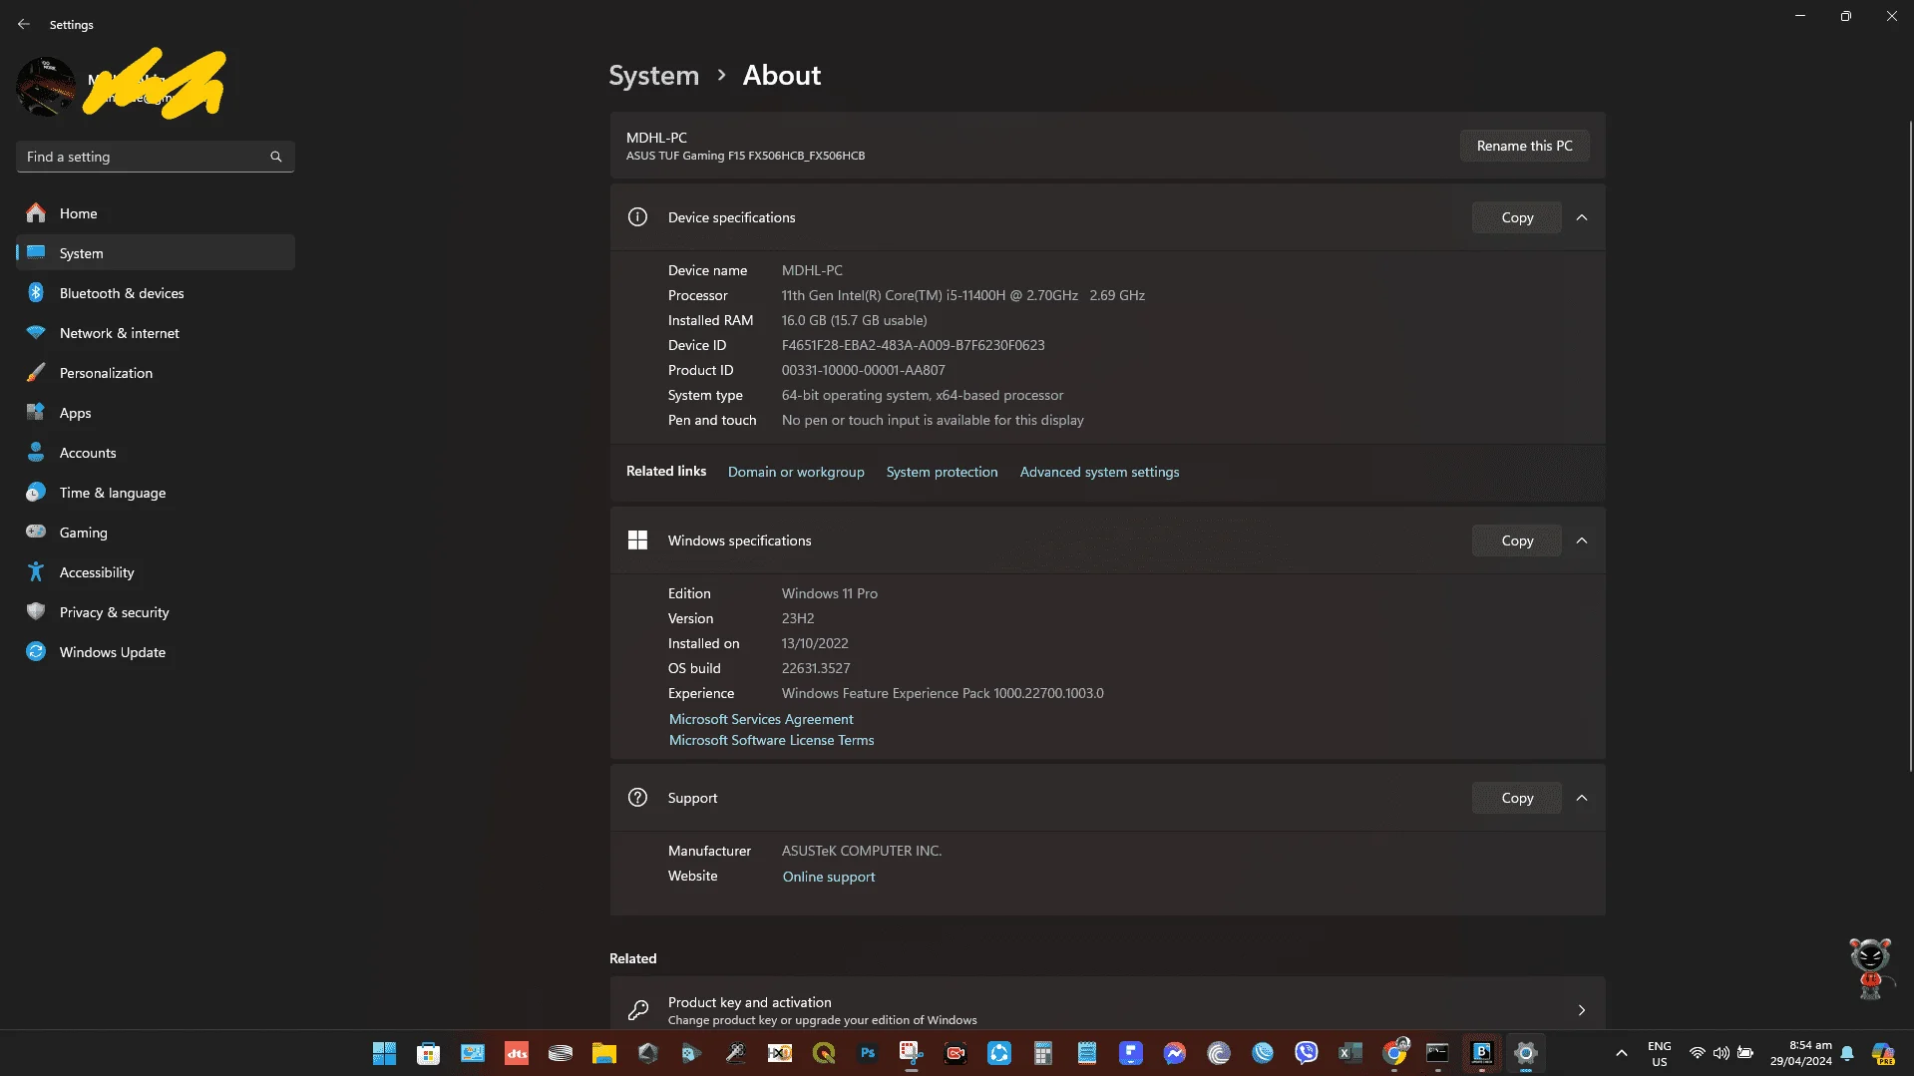Copy the Support information

pos(1517,798)
